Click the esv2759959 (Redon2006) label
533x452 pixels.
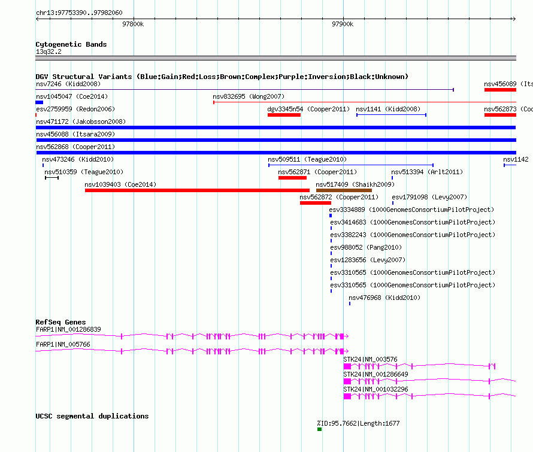75,109
